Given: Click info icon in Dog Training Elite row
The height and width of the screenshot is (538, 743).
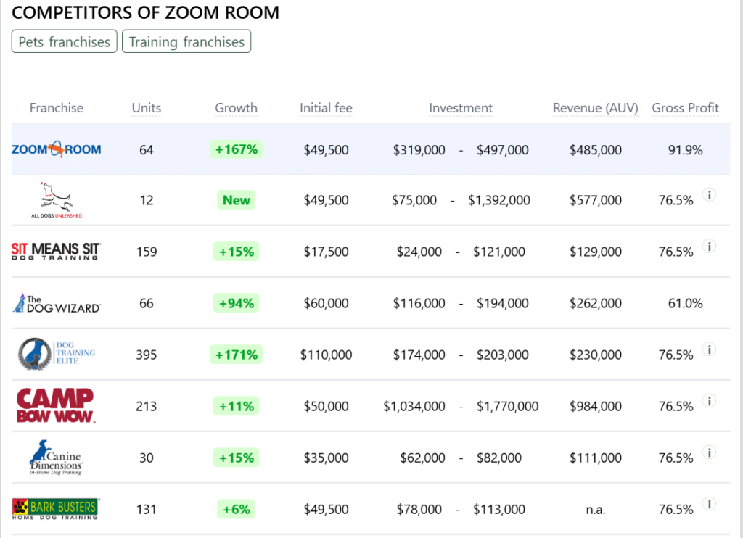Looking at the screenshot, I should pyautogui.click(x=709, y=349).
